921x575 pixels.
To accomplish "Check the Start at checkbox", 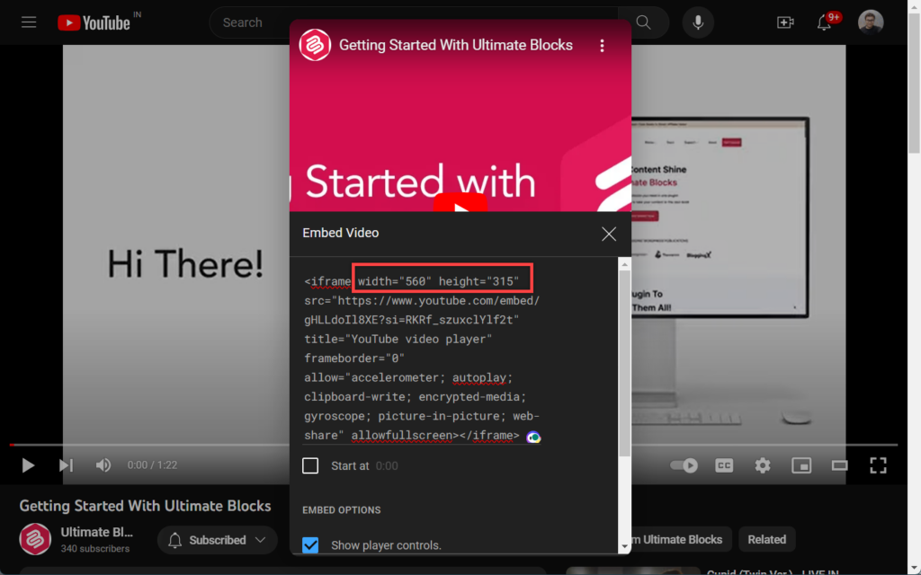I will tap(310, 465).
